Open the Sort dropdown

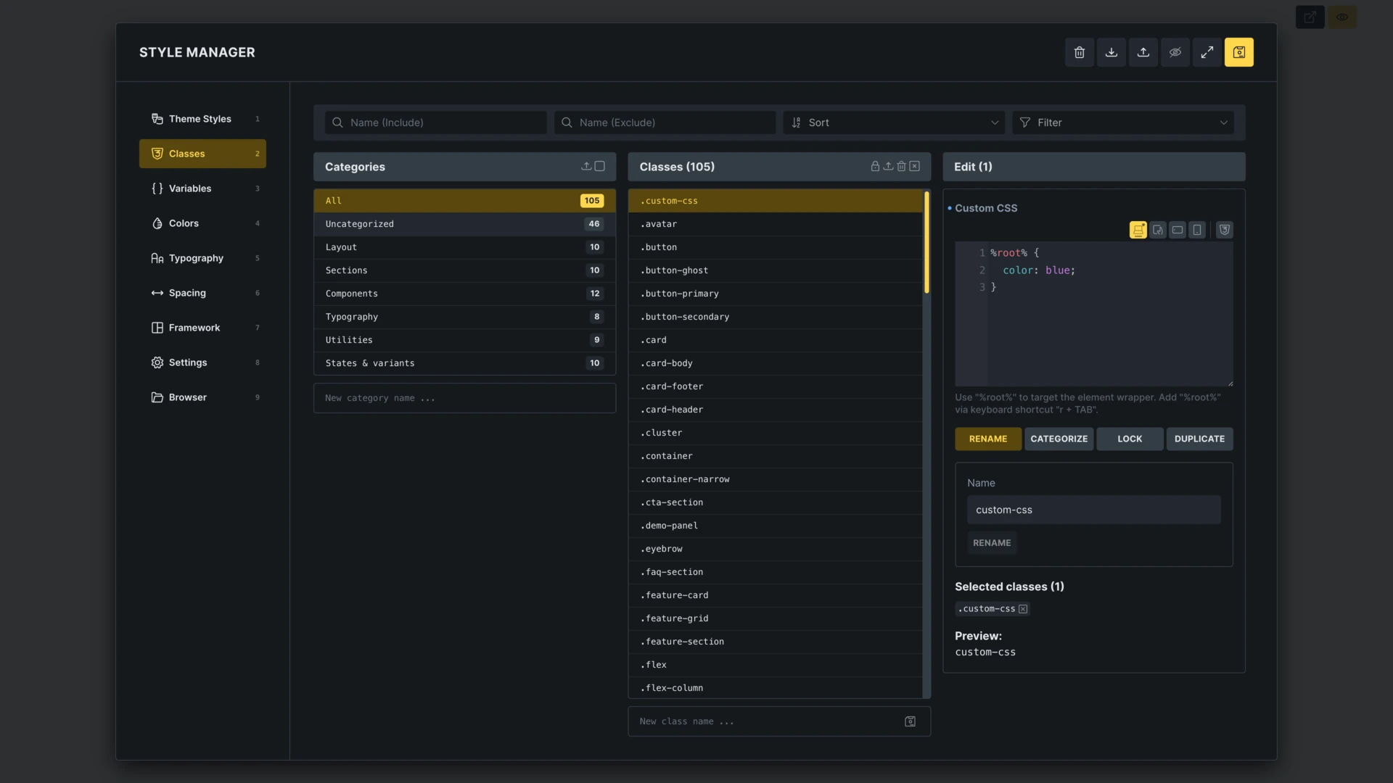click(894, 123)
